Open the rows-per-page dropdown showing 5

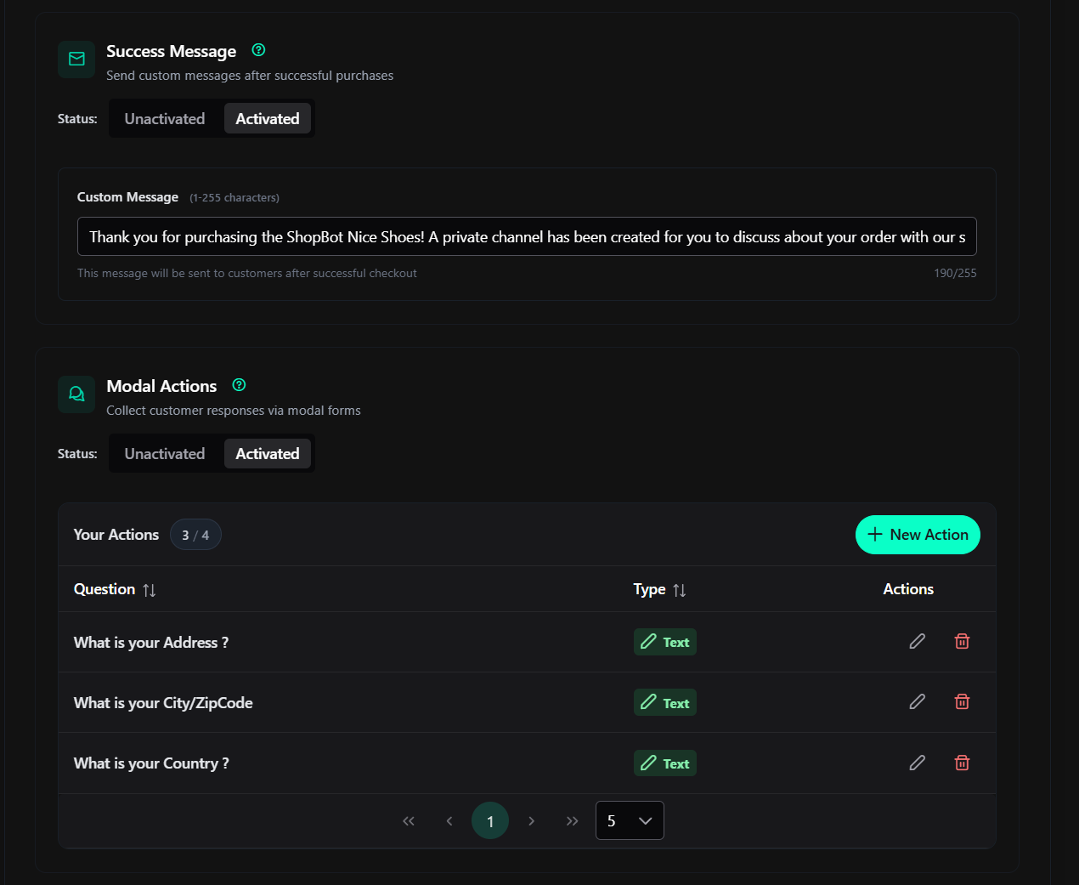[x=630, y=821]
